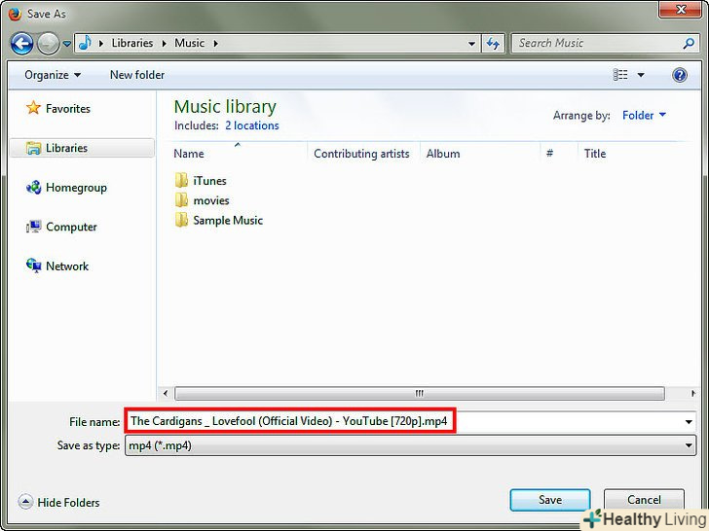Click New folder

point(137,75)
